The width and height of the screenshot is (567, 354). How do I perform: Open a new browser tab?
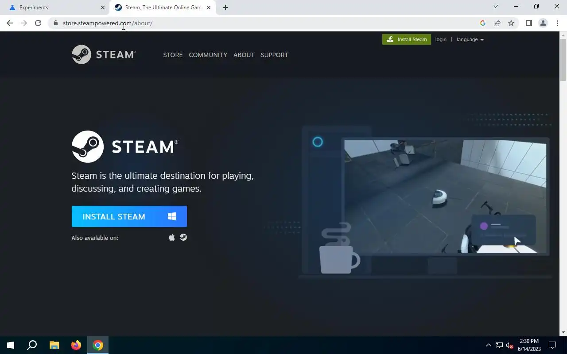click(225, 8)
